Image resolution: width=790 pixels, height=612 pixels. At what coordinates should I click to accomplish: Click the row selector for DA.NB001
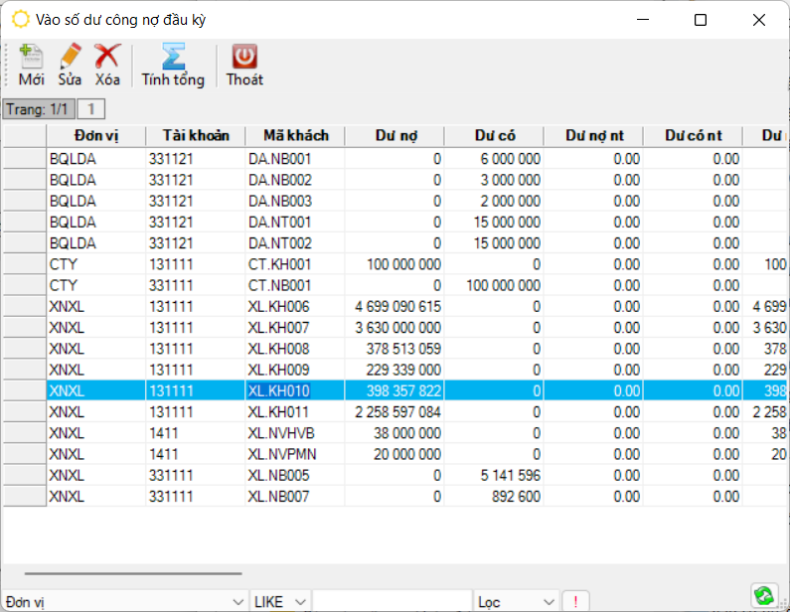tap(24, 158)
